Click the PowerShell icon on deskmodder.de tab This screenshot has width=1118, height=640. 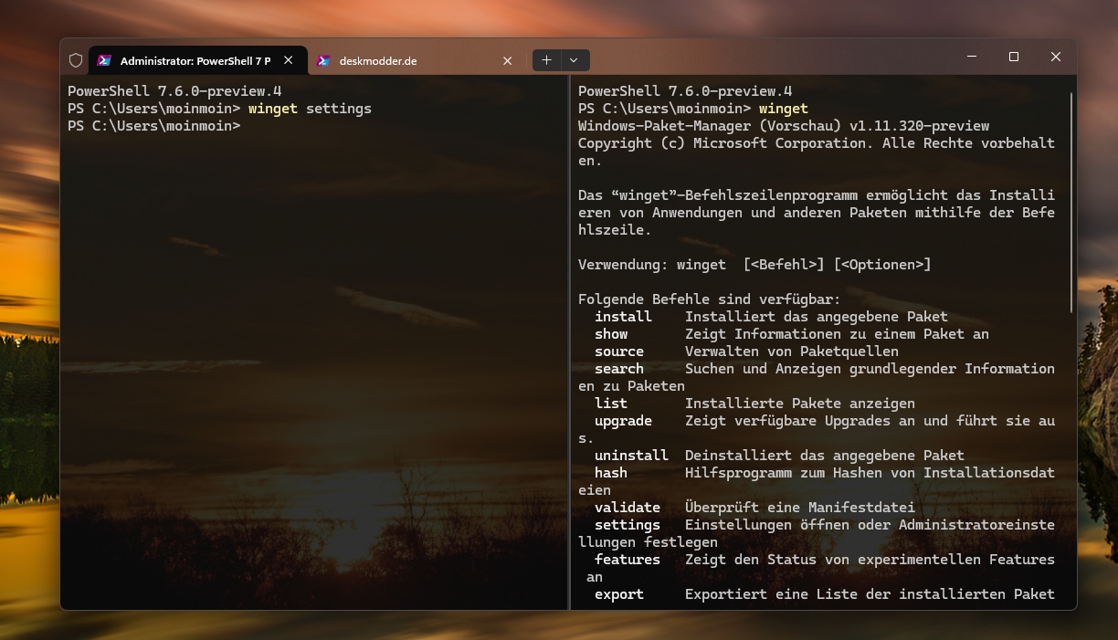click(x=323, y=61)
